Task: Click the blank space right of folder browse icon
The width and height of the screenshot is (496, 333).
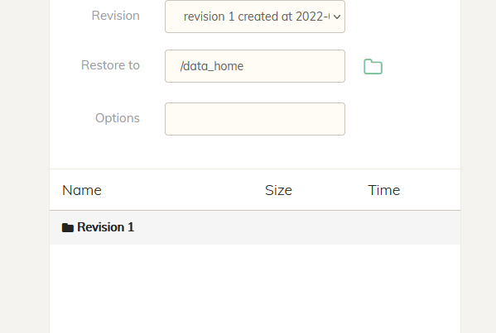Action: coord(421,66)
